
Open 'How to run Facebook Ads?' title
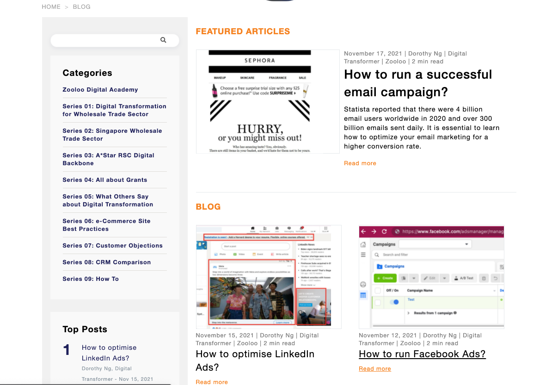[x=422, y=354]
